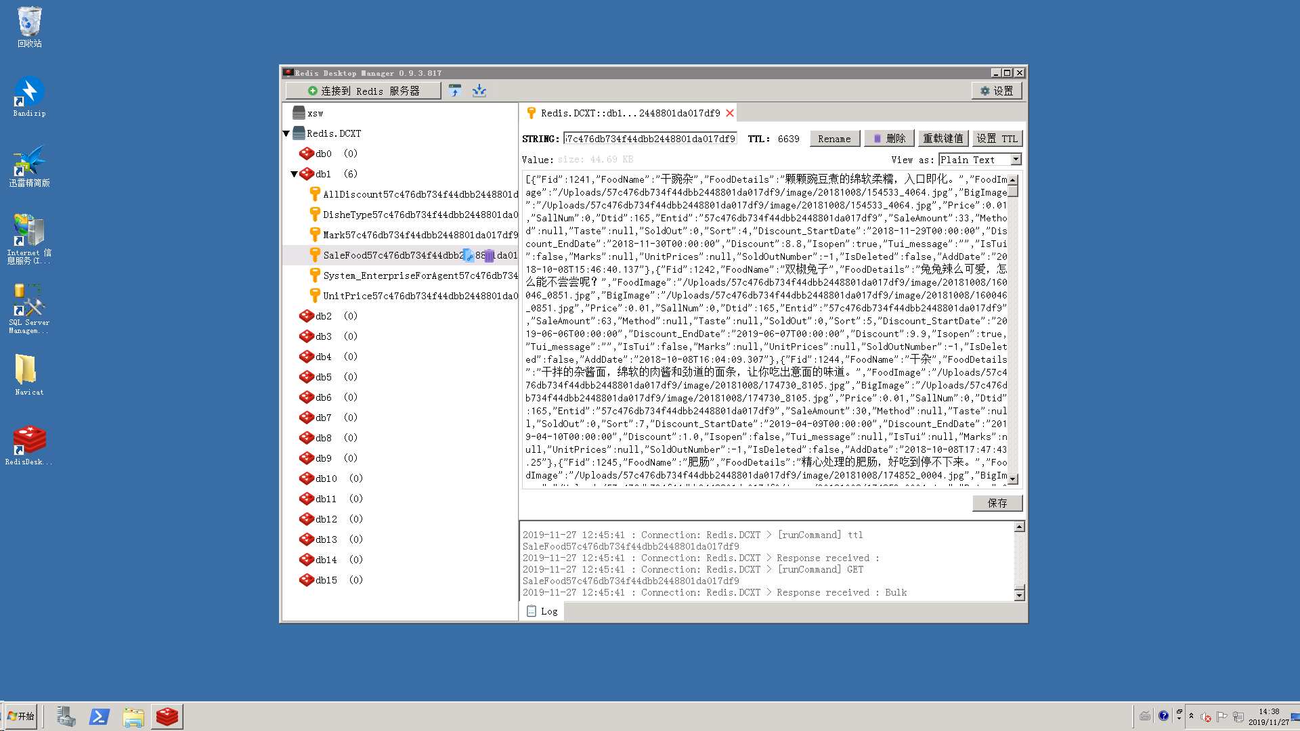
Task: Open database db9
Action: (328, 458)
